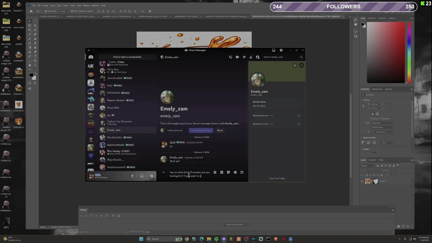Toggle the user profile panel in Discord

pos(258,57)
